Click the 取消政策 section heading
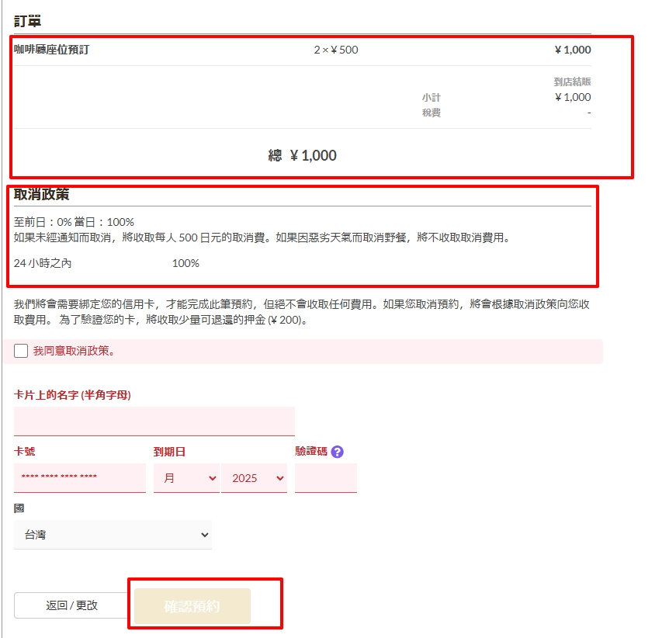The image size is (669, 638). pos(42,195)
